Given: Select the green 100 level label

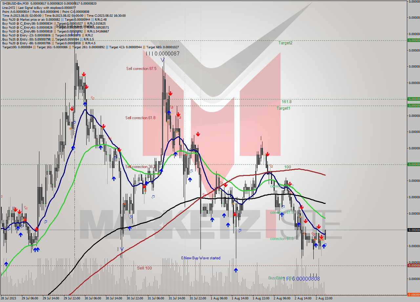Looking at the screenshot, I should coord(287,167).
